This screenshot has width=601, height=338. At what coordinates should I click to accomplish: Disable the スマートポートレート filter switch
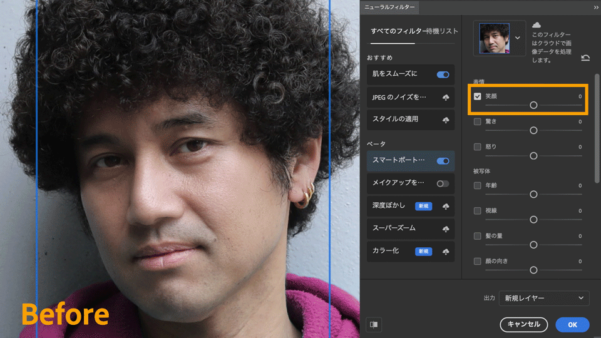pos(443,161)
